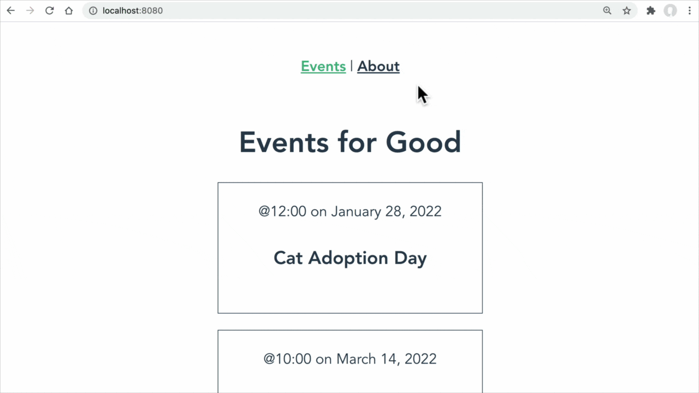Click the January 28, 2022 event time

[x=350, y=211]
